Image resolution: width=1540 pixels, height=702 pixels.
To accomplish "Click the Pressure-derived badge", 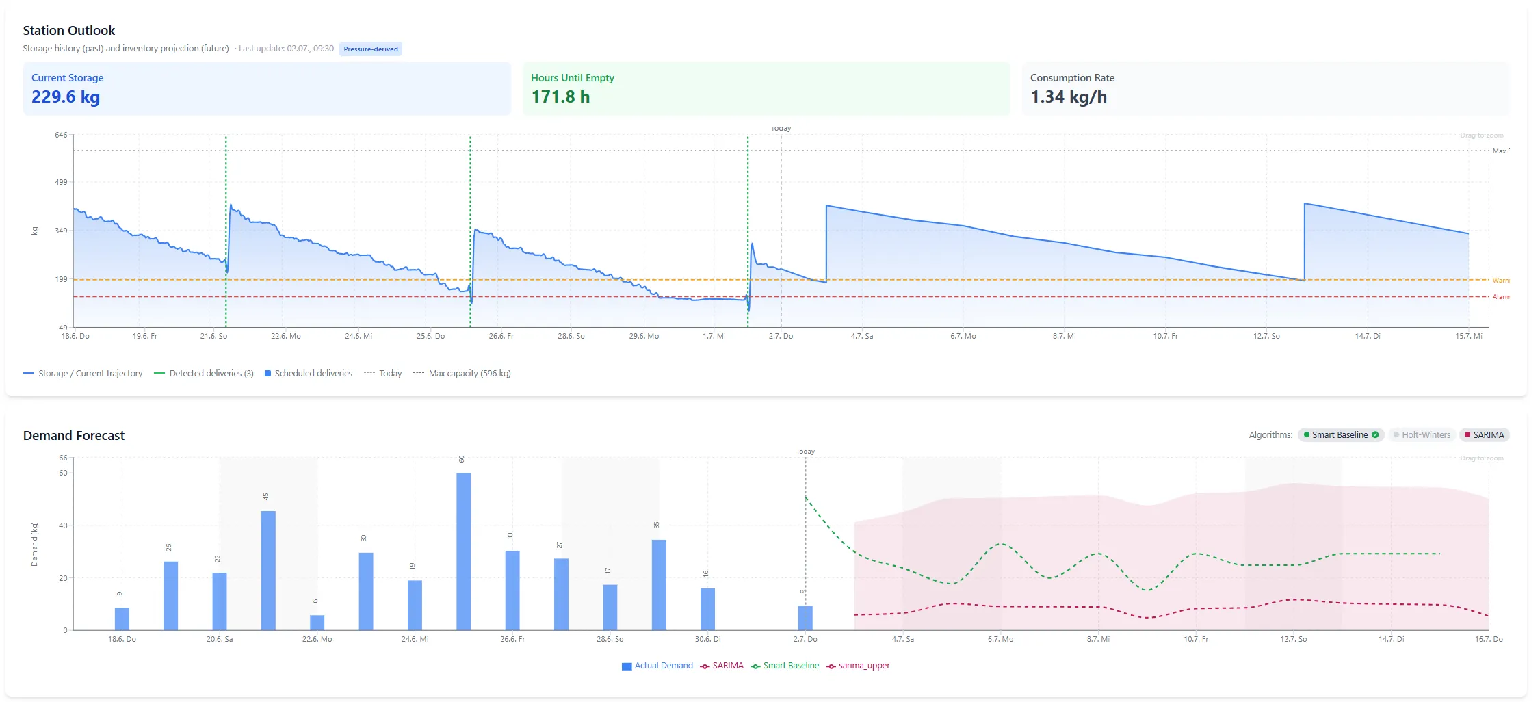I will (x=371, y=49).
